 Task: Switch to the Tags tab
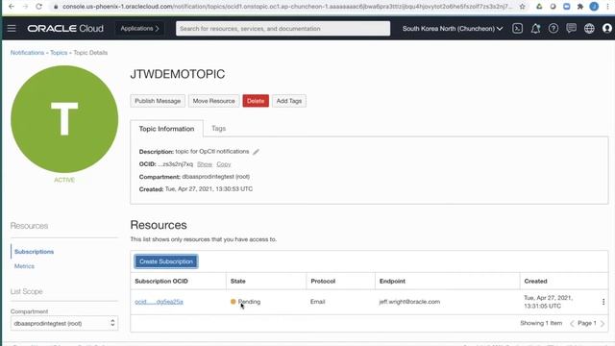[x=218, y=128]
